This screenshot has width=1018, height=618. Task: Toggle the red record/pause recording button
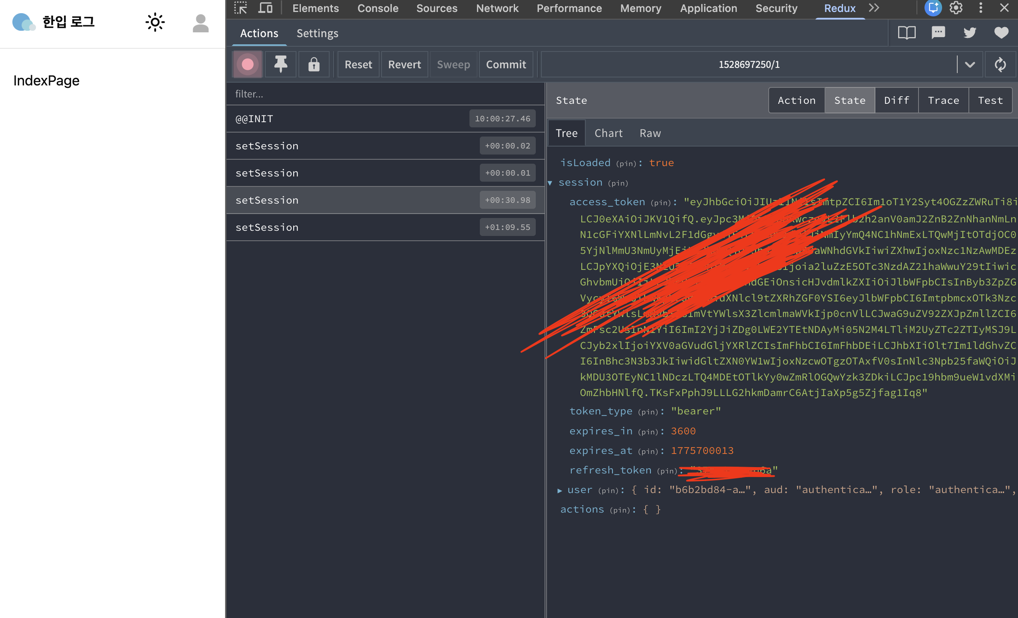(x=247, y=64)
